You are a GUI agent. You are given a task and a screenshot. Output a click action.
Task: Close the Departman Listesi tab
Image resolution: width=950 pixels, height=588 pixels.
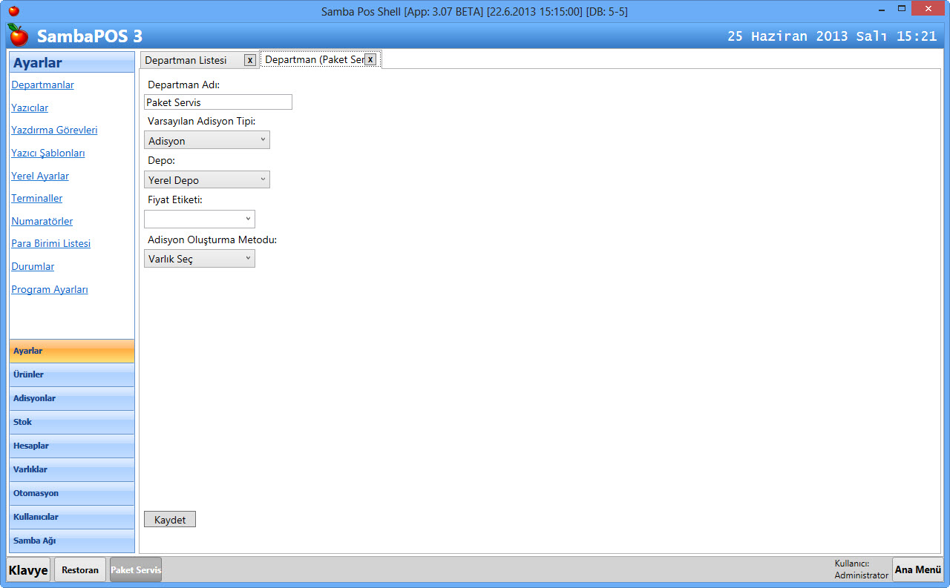tap(250, 60)
